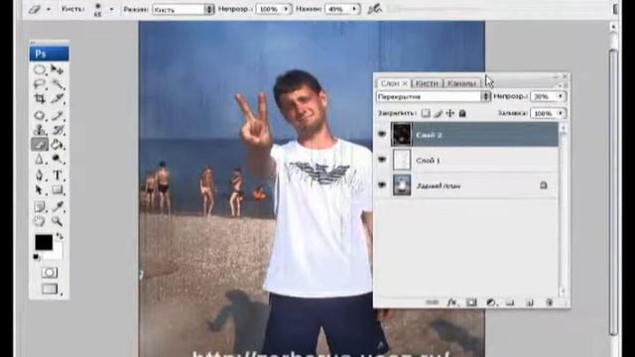Toggle lock image pixels brush icon
Image resolution: width=635 pixels, height=357 pixels.
click(438, 113)
